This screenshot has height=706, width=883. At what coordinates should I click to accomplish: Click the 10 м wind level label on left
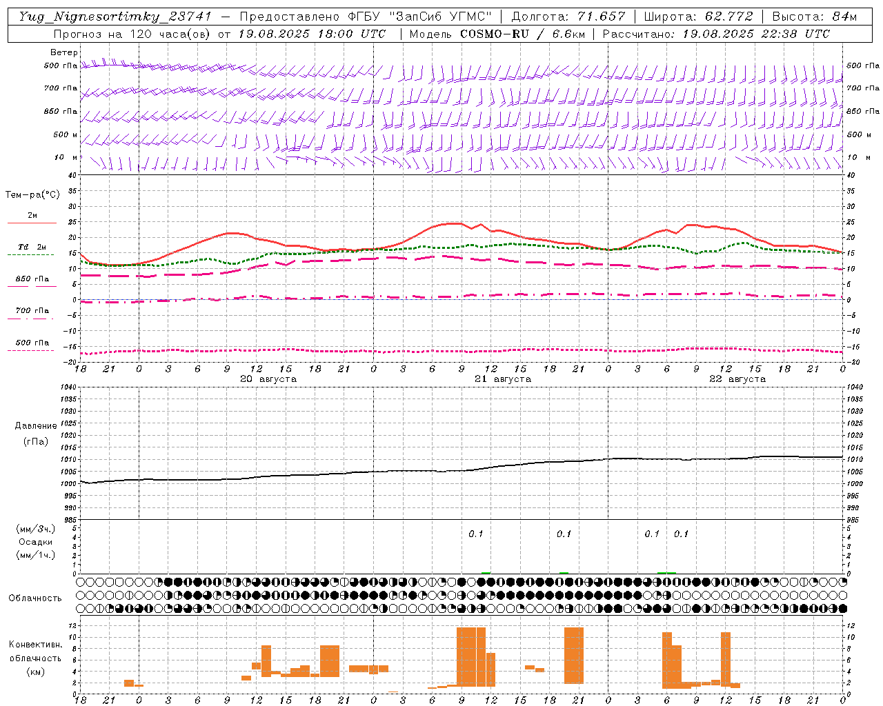tap(66, 157)
